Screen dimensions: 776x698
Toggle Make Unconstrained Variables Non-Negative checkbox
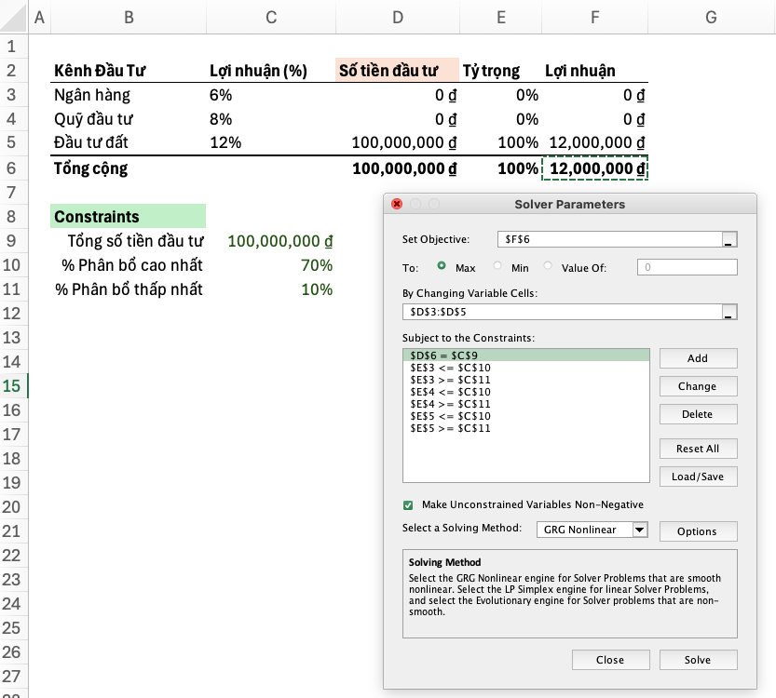(408, 505)
